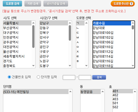
Task: Click the 시/군/구 선택 list scrollbar thumb
Action: tap(70, 33)
